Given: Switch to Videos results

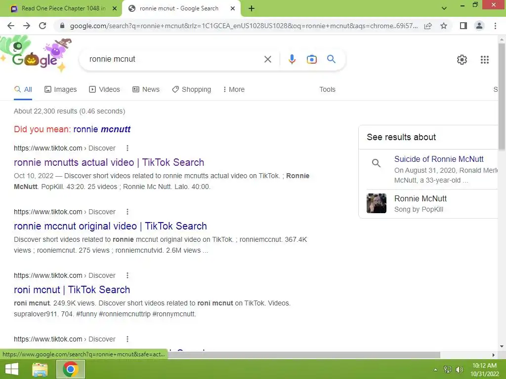Looking at the screenshot, I should point(105,90).
